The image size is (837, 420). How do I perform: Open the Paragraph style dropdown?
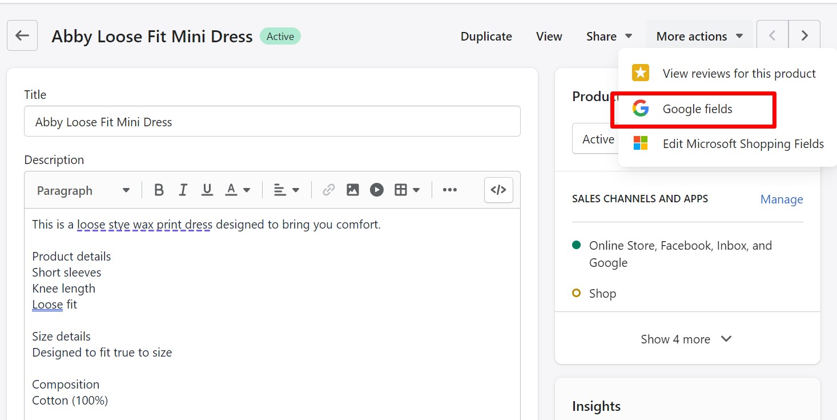click(x=83, y=190)
